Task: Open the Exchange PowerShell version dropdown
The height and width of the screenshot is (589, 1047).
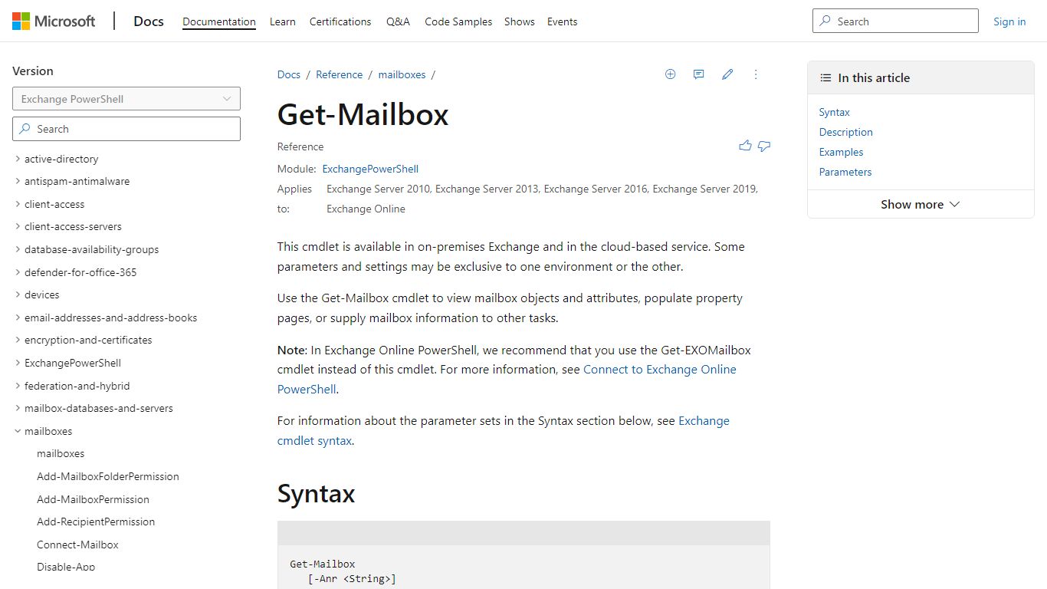Action: [x=126, y=99]
